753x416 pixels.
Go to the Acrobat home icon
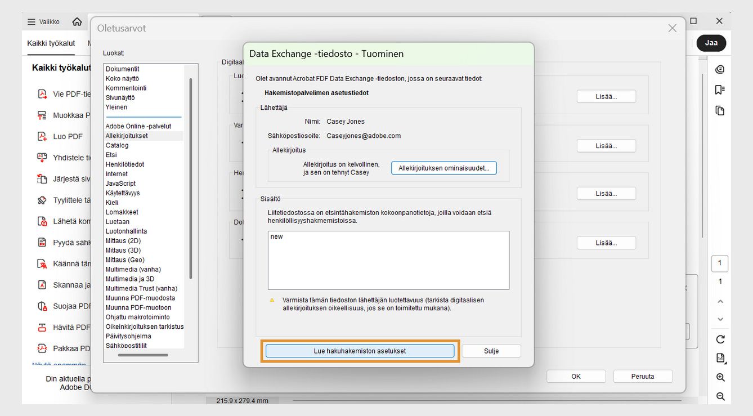tap(77, 21)
